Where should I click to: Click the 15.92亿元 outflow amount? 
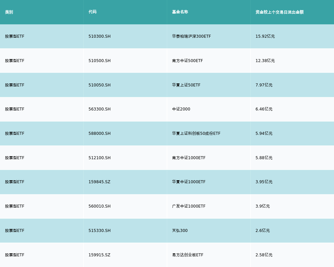265,36
